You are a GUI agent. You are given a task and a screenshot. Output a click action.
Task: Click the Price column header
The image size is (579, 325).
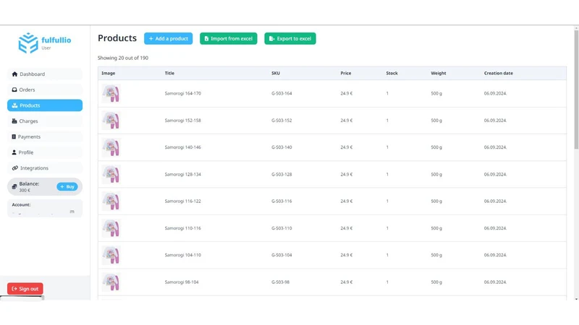coord(346,74)
